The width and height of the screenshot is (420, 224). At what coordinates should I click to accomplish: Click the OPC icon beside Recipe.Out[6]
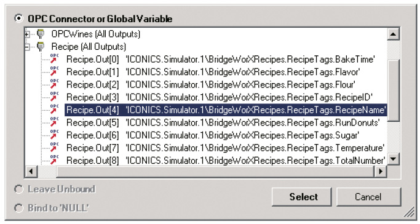tap(54, 135)
